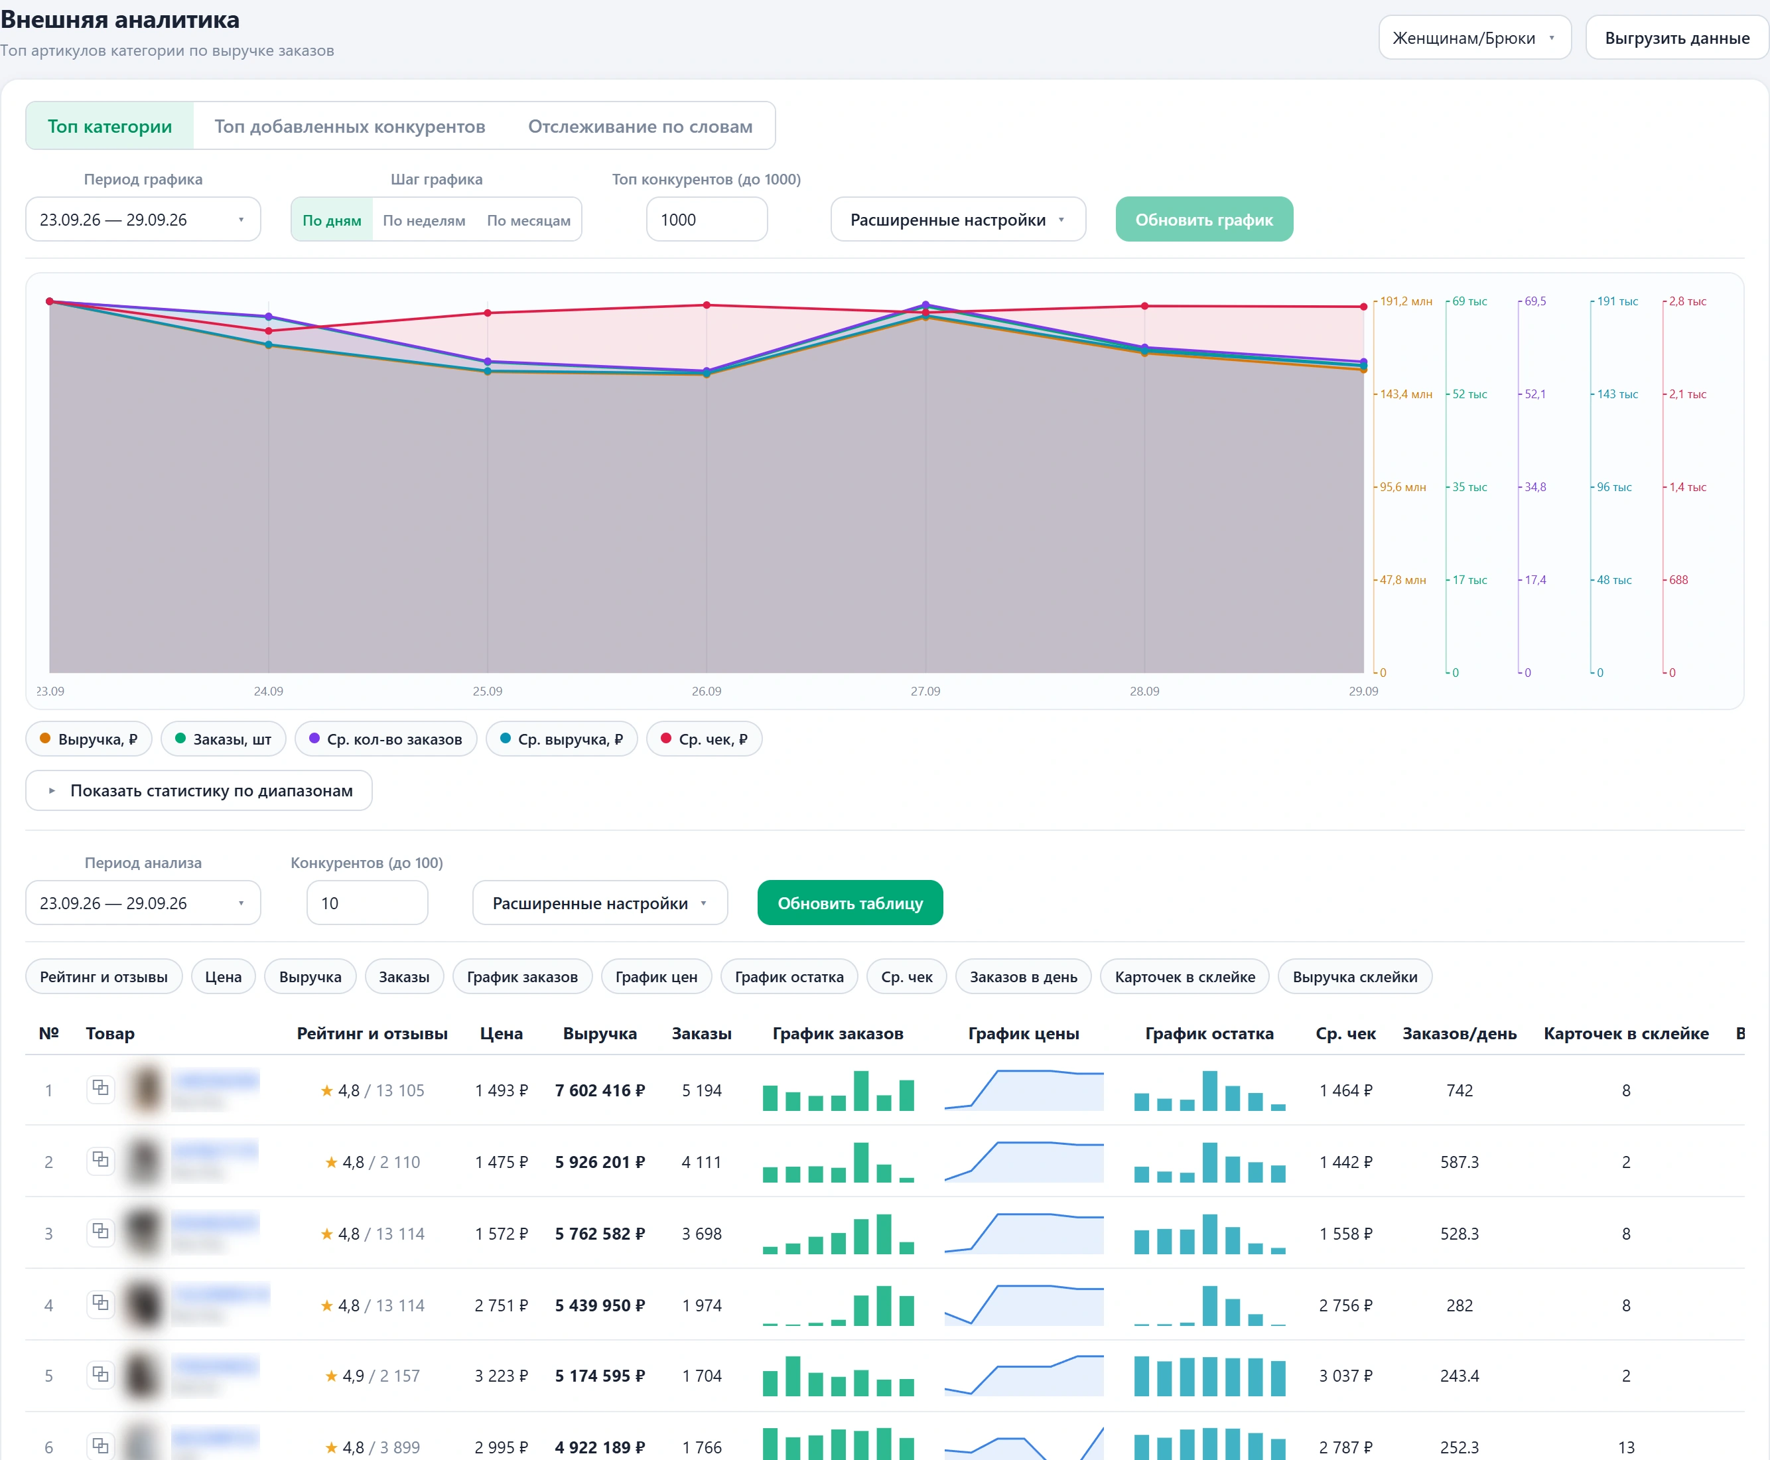
Task: Open the Женщинам/Брюки category dropdown
Action: (x=1474, y=38)
